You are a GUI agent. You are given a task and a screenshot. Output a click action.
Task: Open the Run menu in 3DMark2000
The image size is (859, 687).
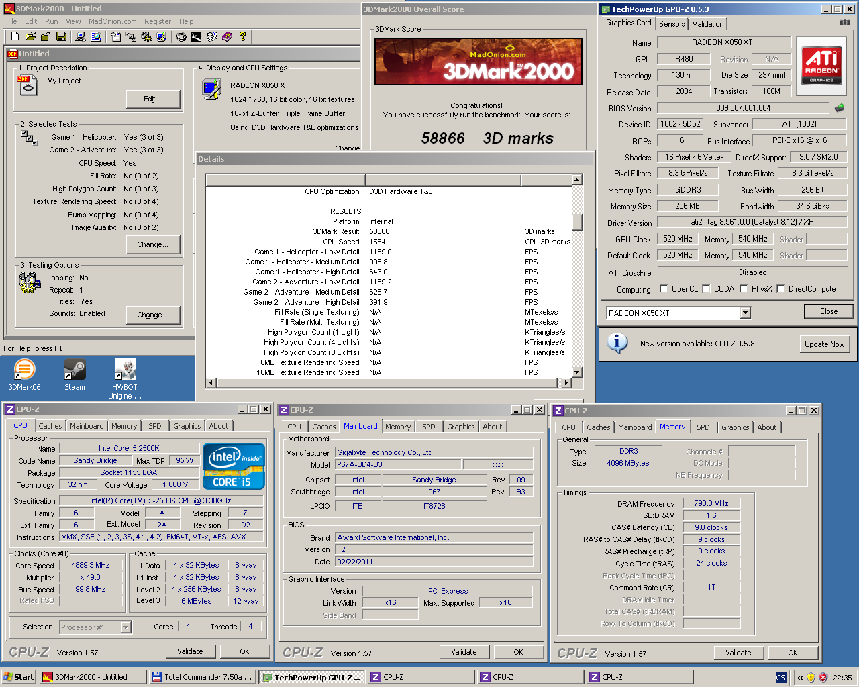coord(52,21)
